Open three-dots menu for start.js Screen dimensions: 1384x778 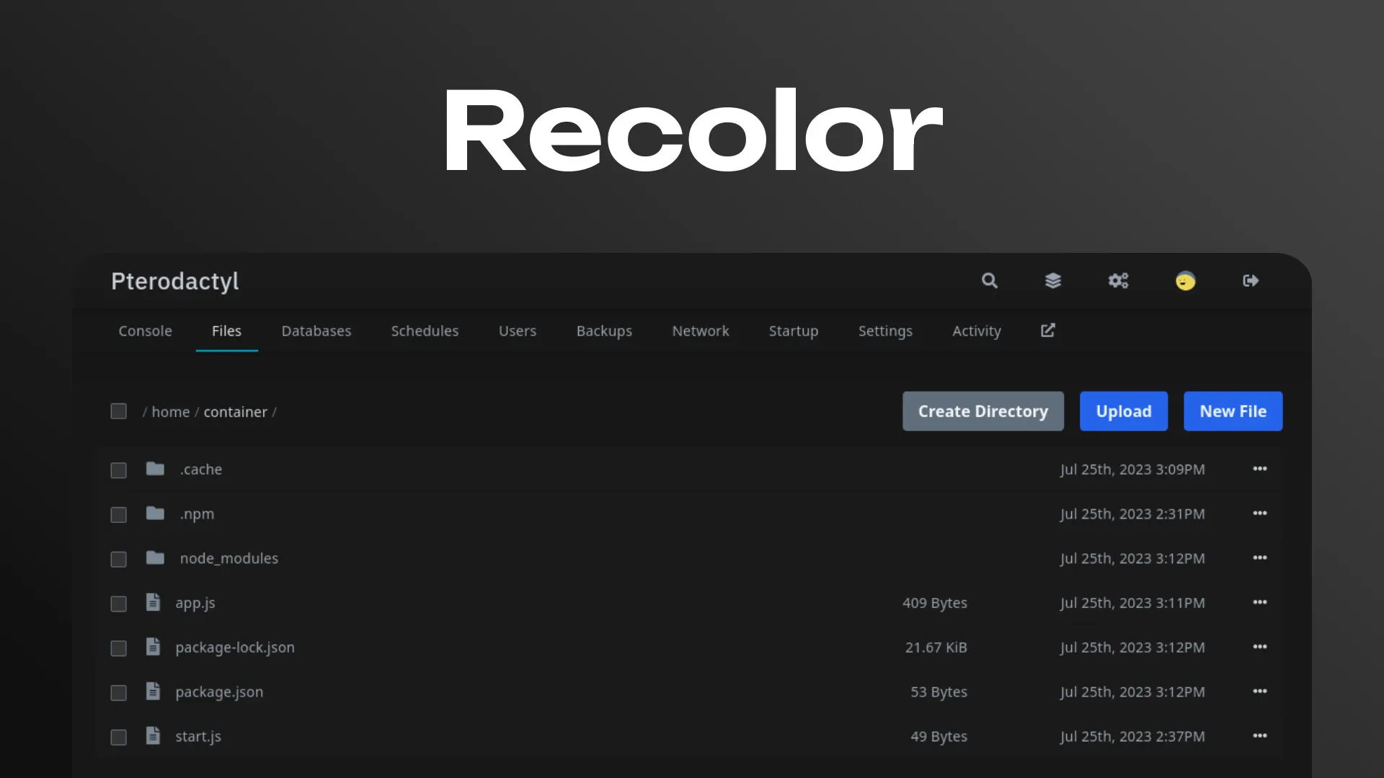1259,735
